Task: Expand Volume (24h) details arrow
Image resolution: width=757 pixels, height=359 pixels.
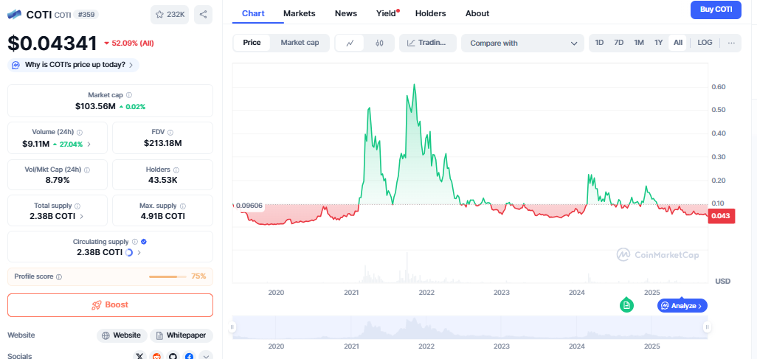Action: (89, 144)
